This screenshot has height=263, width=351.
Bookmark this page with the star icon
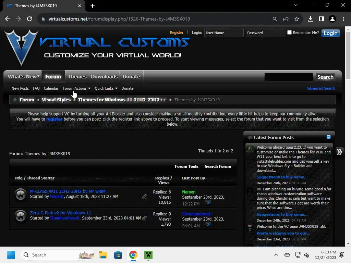[297, 19]
